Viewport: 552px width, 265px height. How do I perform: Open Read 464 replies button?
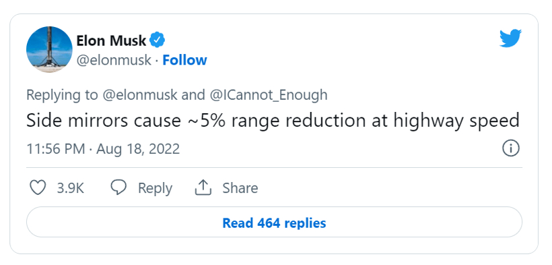tap(274, 223)
